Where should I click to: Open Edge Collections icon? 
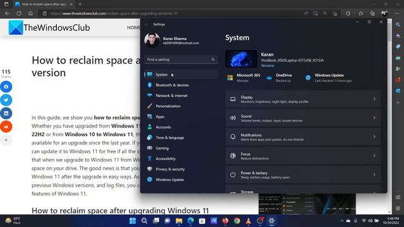[x=372, y=13]
